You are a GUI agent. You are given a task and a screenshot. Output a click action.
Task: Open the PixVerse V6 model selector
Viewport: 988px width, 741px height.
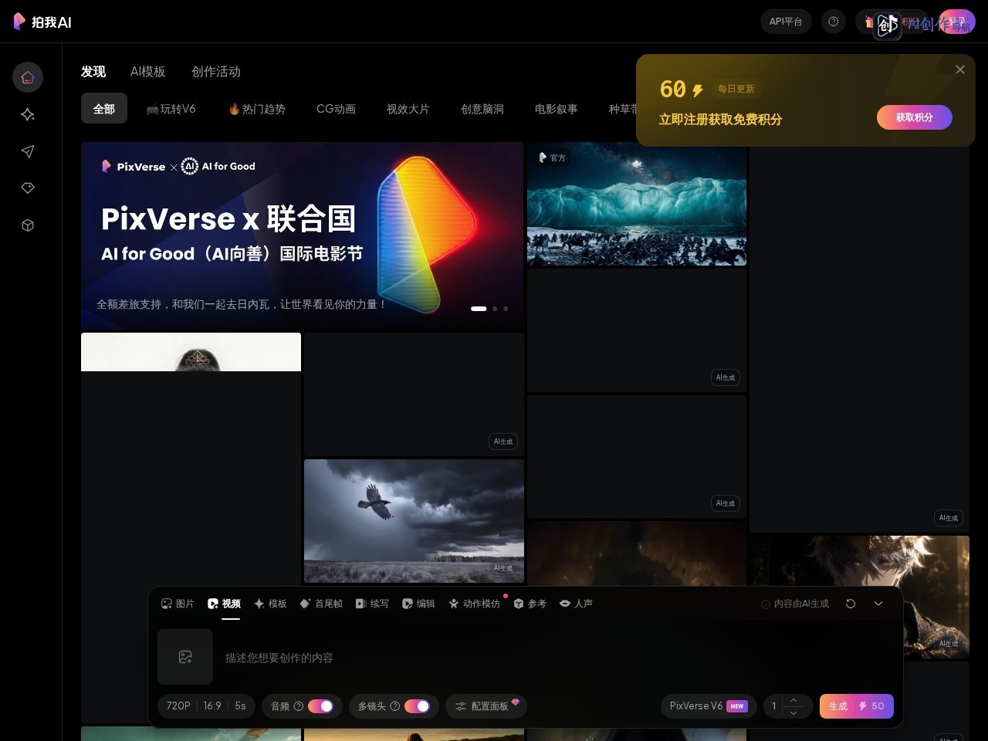(x=709, y=706)
